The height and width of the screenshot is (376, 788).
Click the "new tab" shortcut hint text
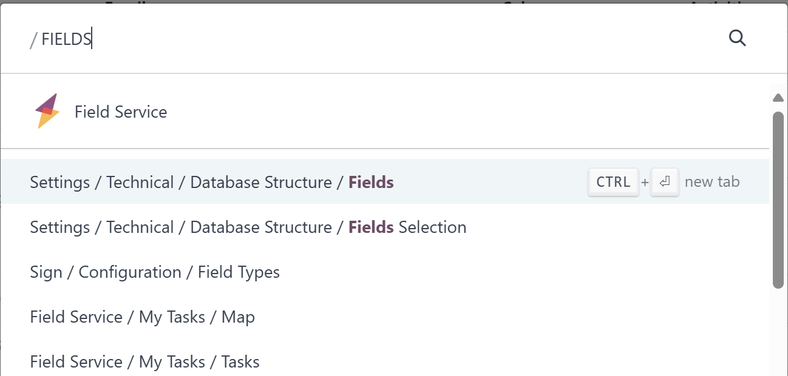712,182
